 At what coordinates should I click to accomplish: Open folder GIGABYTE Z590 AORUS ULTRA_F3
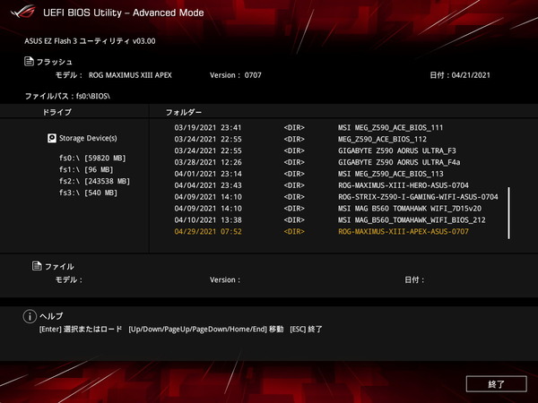tap(397, 150)
